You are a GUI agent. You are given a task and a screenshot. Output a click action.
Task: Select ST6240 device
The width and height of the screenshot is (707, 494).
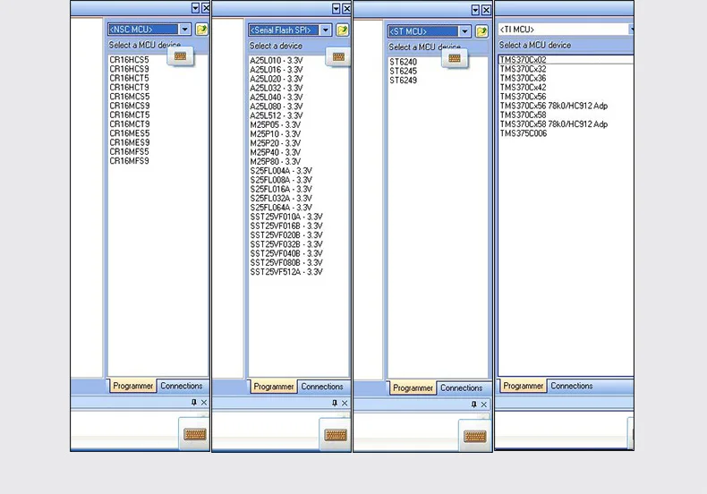tap(403, 62)
